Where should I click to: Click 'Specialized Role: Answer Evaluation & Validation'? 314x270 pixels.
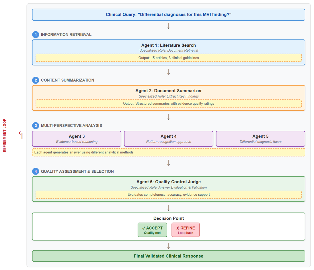point(169,187)
